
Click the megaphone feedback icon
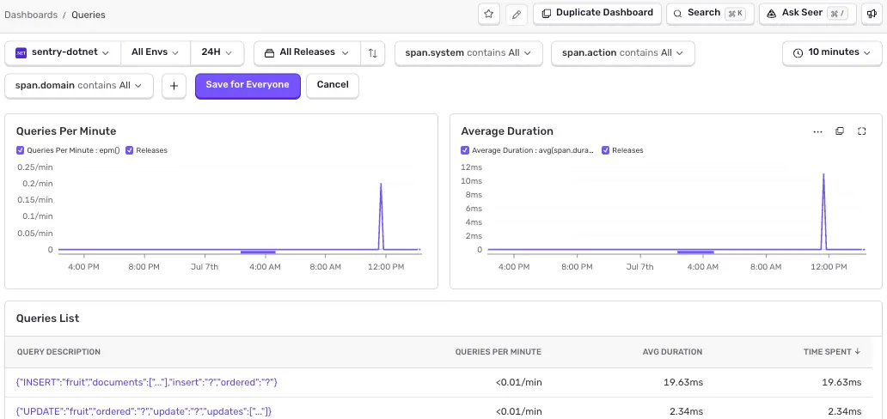click(872, 14)
